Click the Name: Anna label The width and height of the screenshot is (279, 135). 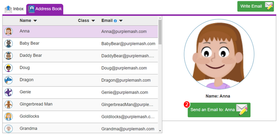[x=218, y=96]
